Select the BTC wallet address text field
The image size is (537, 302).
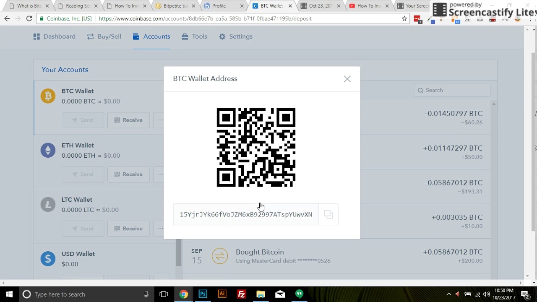[246, 214]
